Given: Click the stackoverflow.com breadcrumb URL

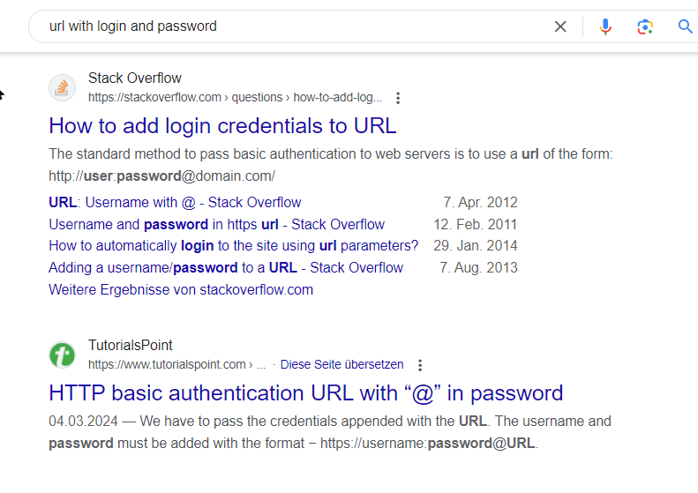Looking at the screenshot, I should 234,97.
